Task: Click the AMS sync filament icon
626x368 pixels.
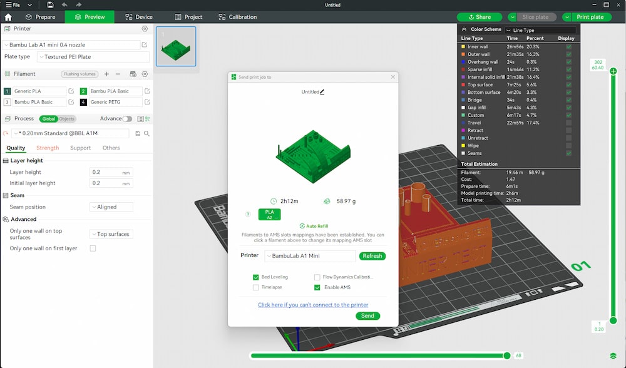Action: coord(133,74)
